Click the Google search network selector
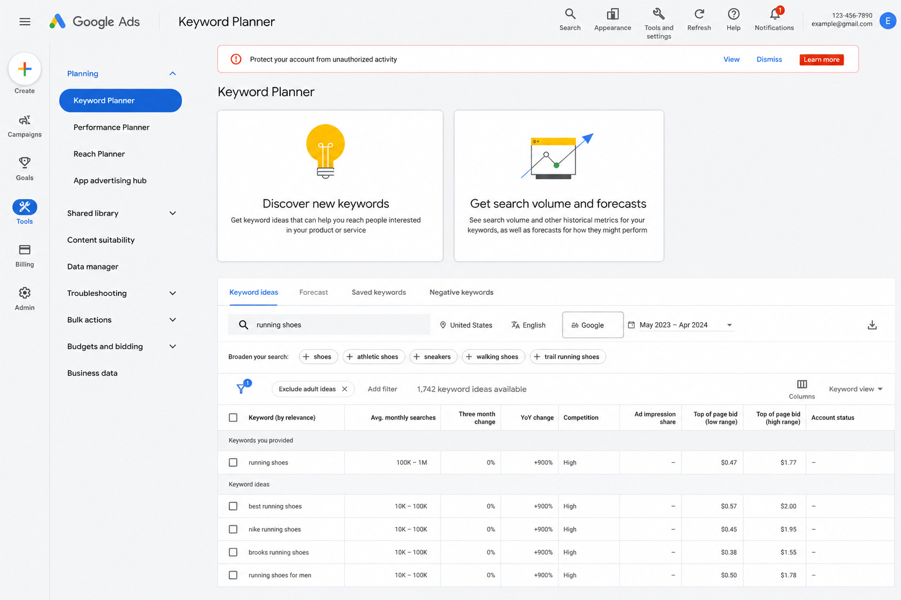Screen dimensions: 901x600 (x=592, y=325)
